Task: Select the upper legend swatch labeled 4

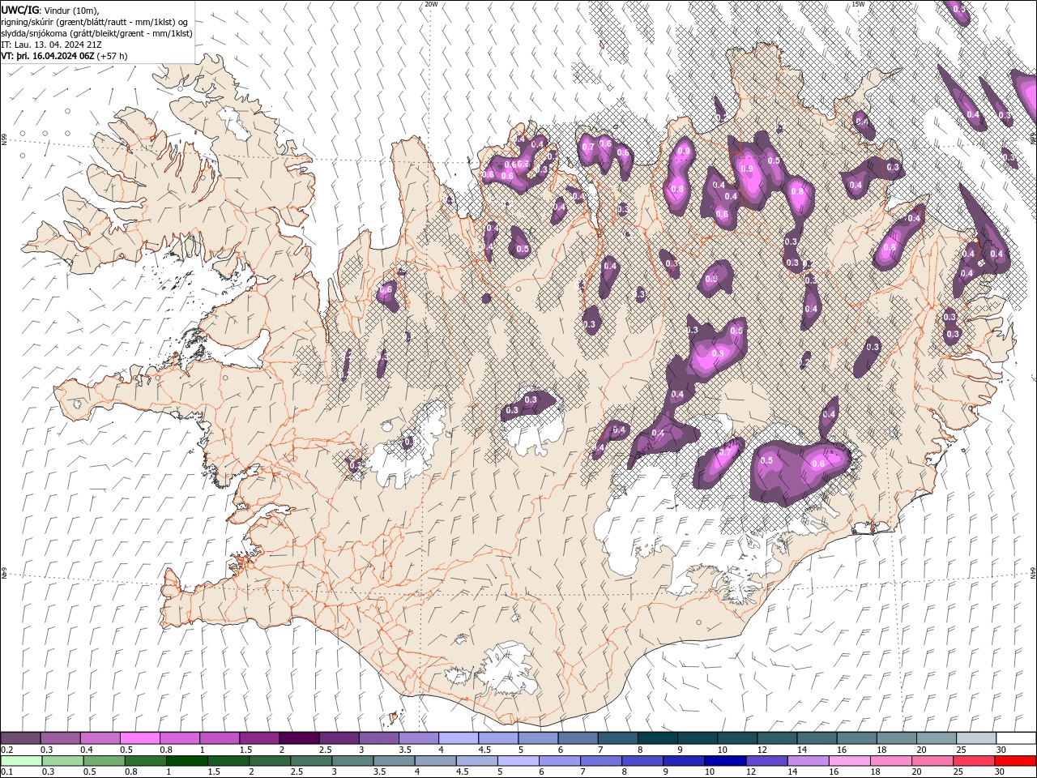Action: point(459,738)
